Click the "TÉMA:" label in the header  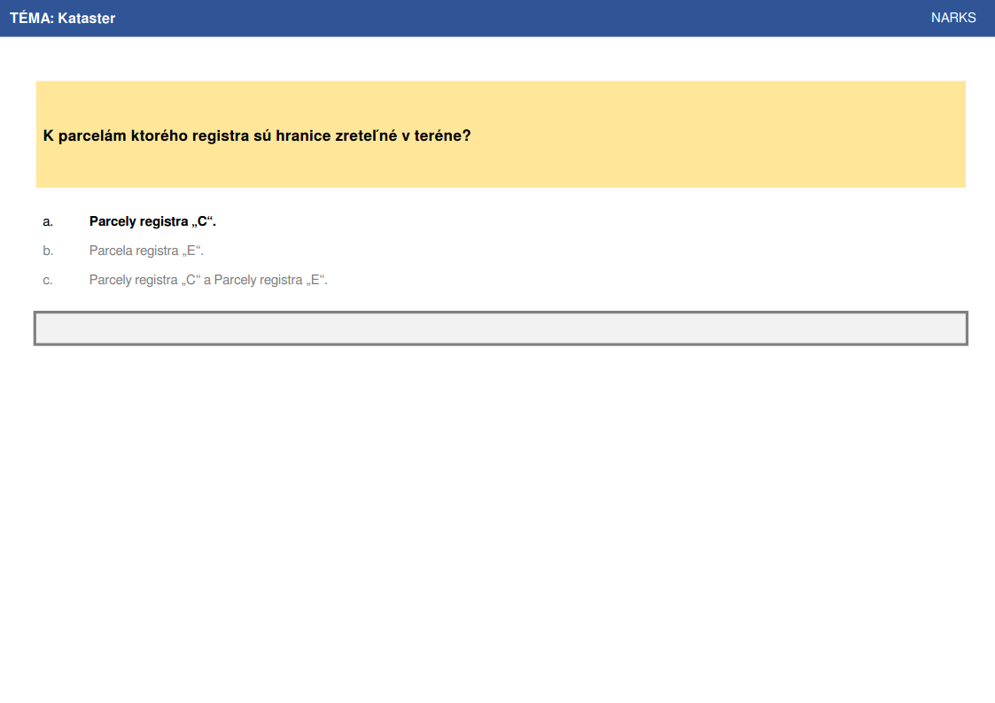(x=32, y=19)
